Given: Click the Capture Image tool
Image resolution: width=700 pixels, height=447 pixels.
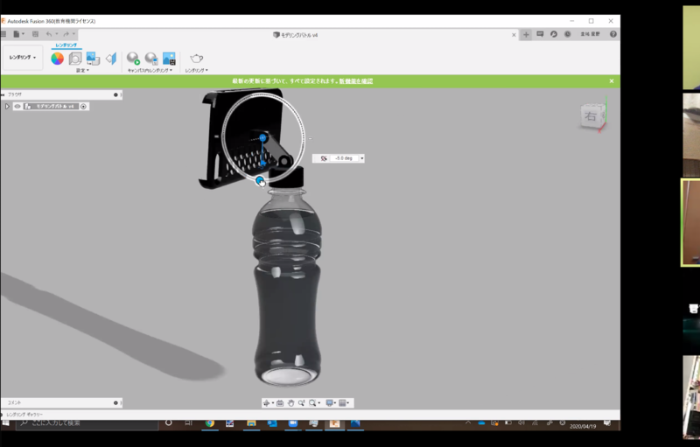Looking at the screenshot, I should (169, 59).
